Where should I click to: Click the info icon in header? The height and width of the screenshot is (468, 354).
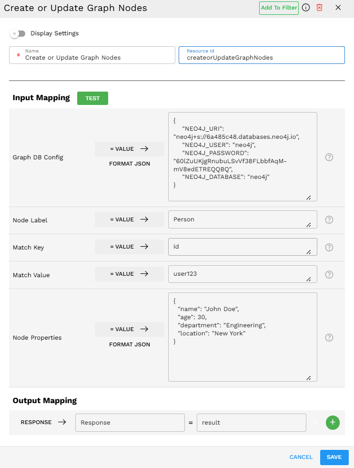point(306,8)
